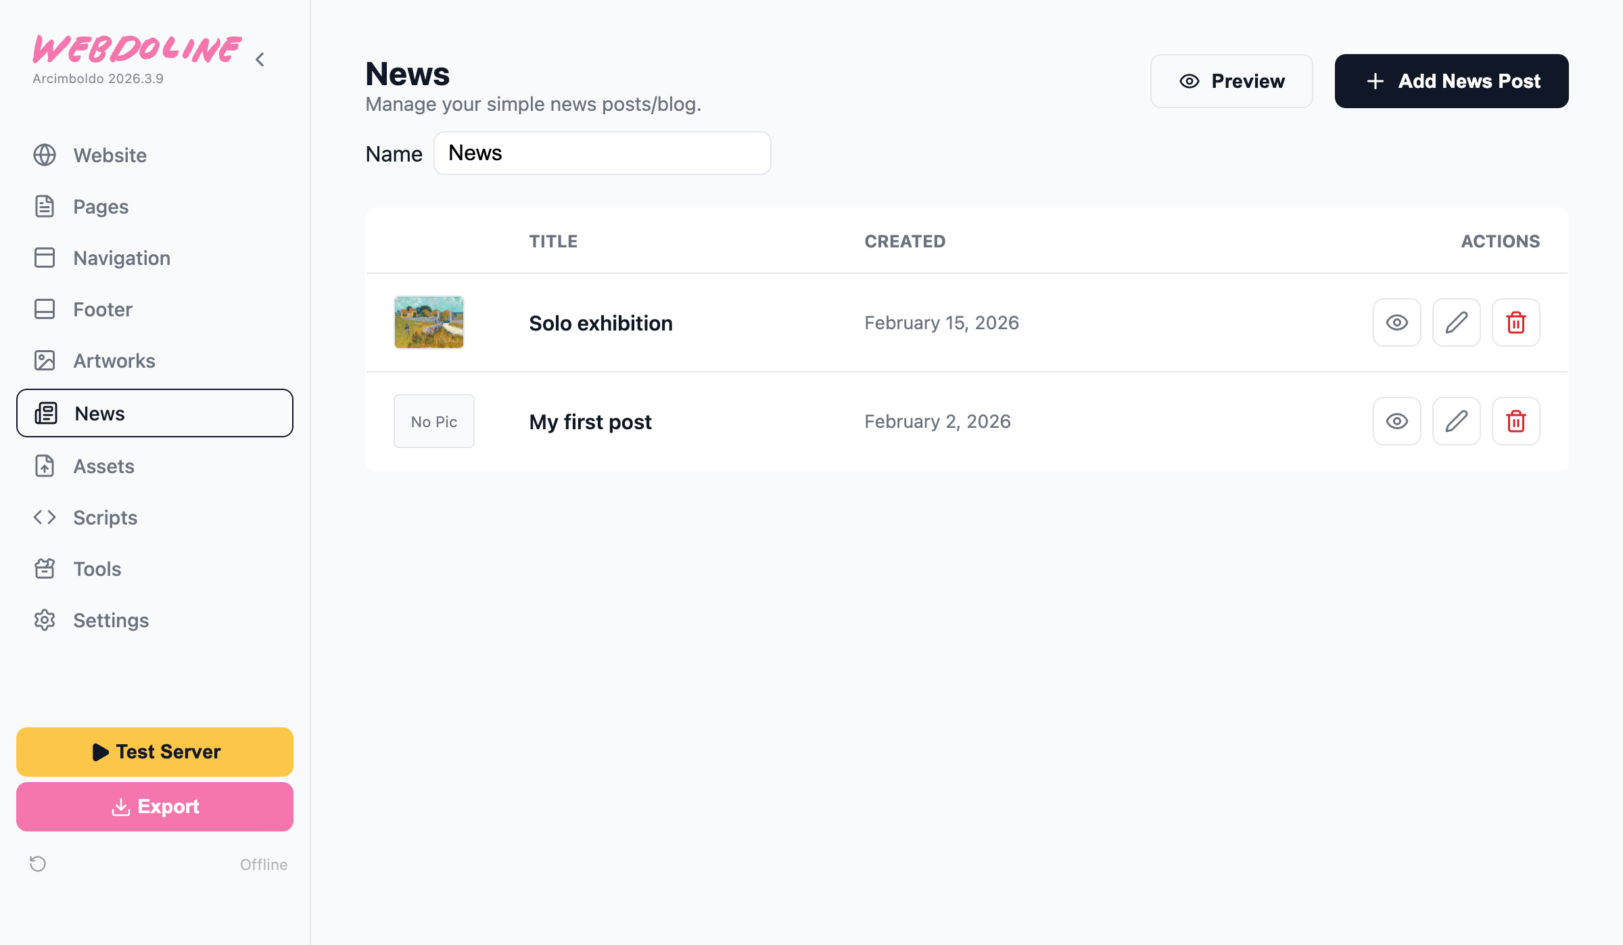Edit the My first post entry
The height and width of the screenshot is (945, 1623).
[x=1456, y=420]
